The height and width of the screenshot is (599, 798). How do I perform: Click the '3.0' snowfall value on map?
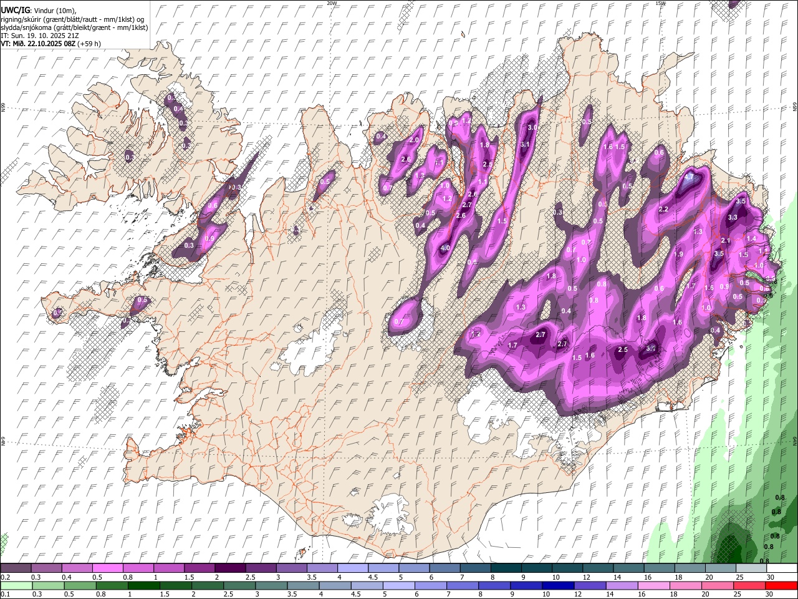pyautogui.click(x=532, y=127)
